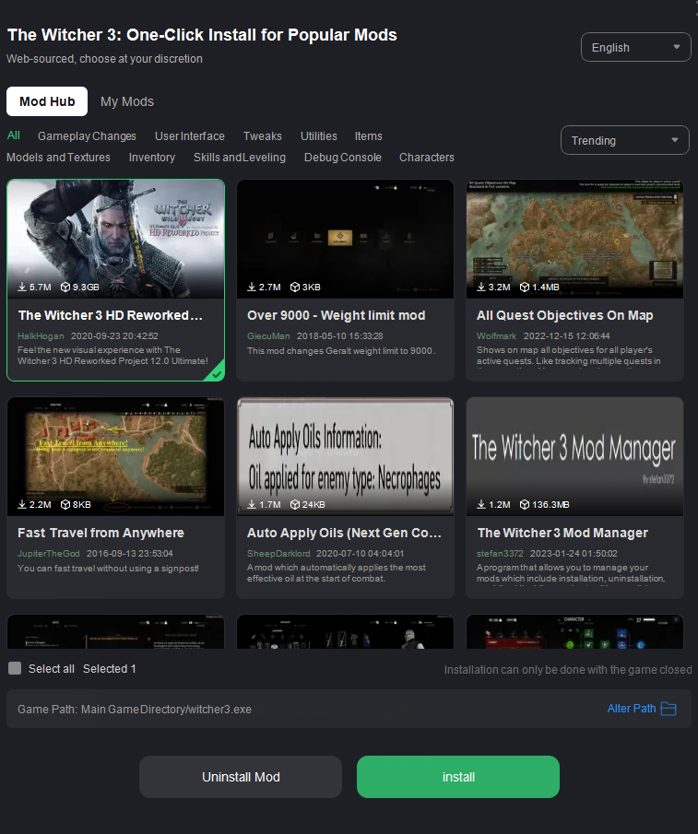This screenshot has height=834, width=698.
Task: Click the title The Witcher 3 HD Reworked
Action: [111, 315]
